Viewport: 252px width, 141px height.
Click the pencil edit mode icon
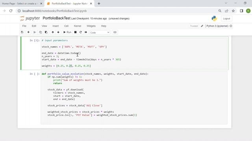tap(202, 26)
